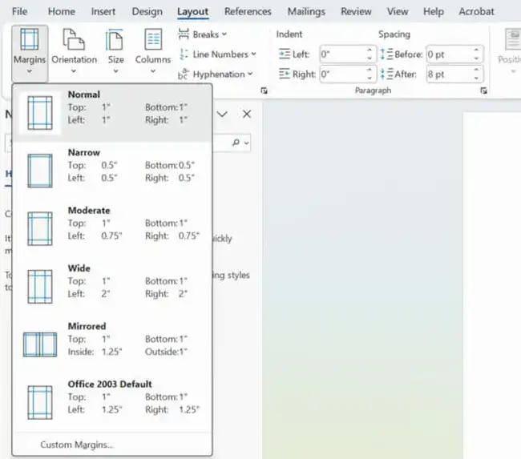This screenshot has width=521, height=459.
Task: Switch to the View tab
Action: 398,12
